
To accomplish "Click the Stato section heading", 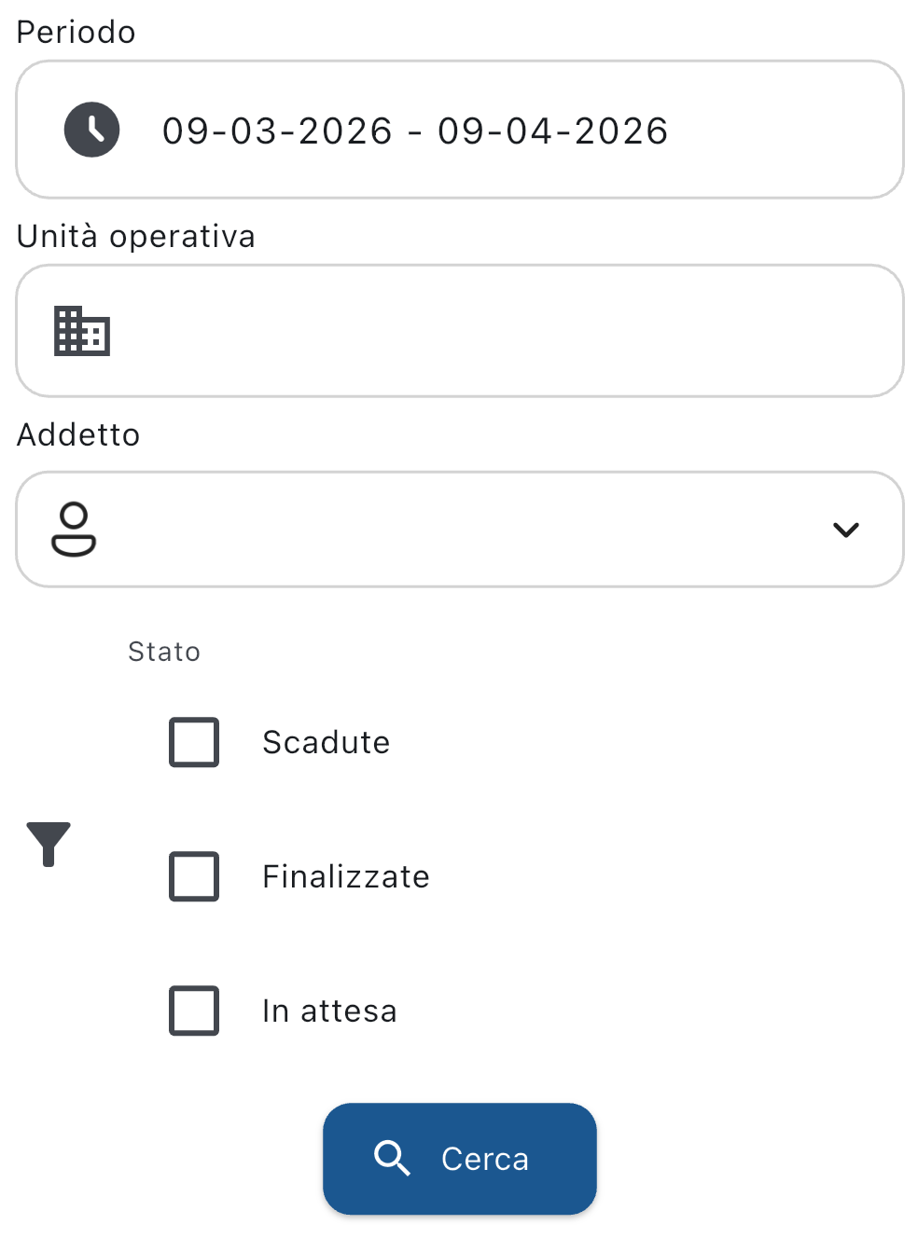I will tap(164, 651).
